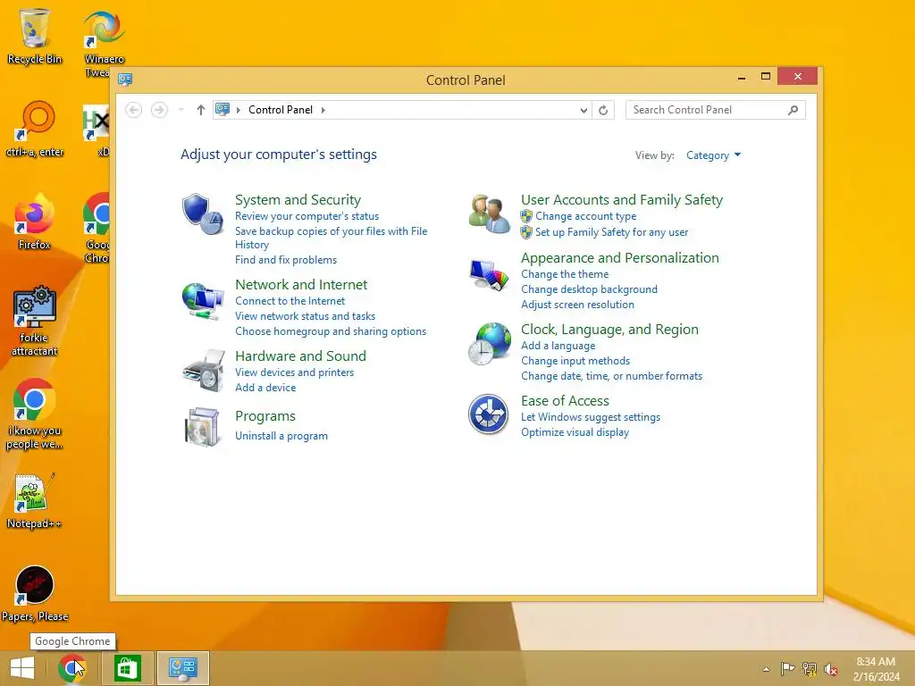
Task: Select the Papers, Please desktop shortcut
Action: [35, 594]
